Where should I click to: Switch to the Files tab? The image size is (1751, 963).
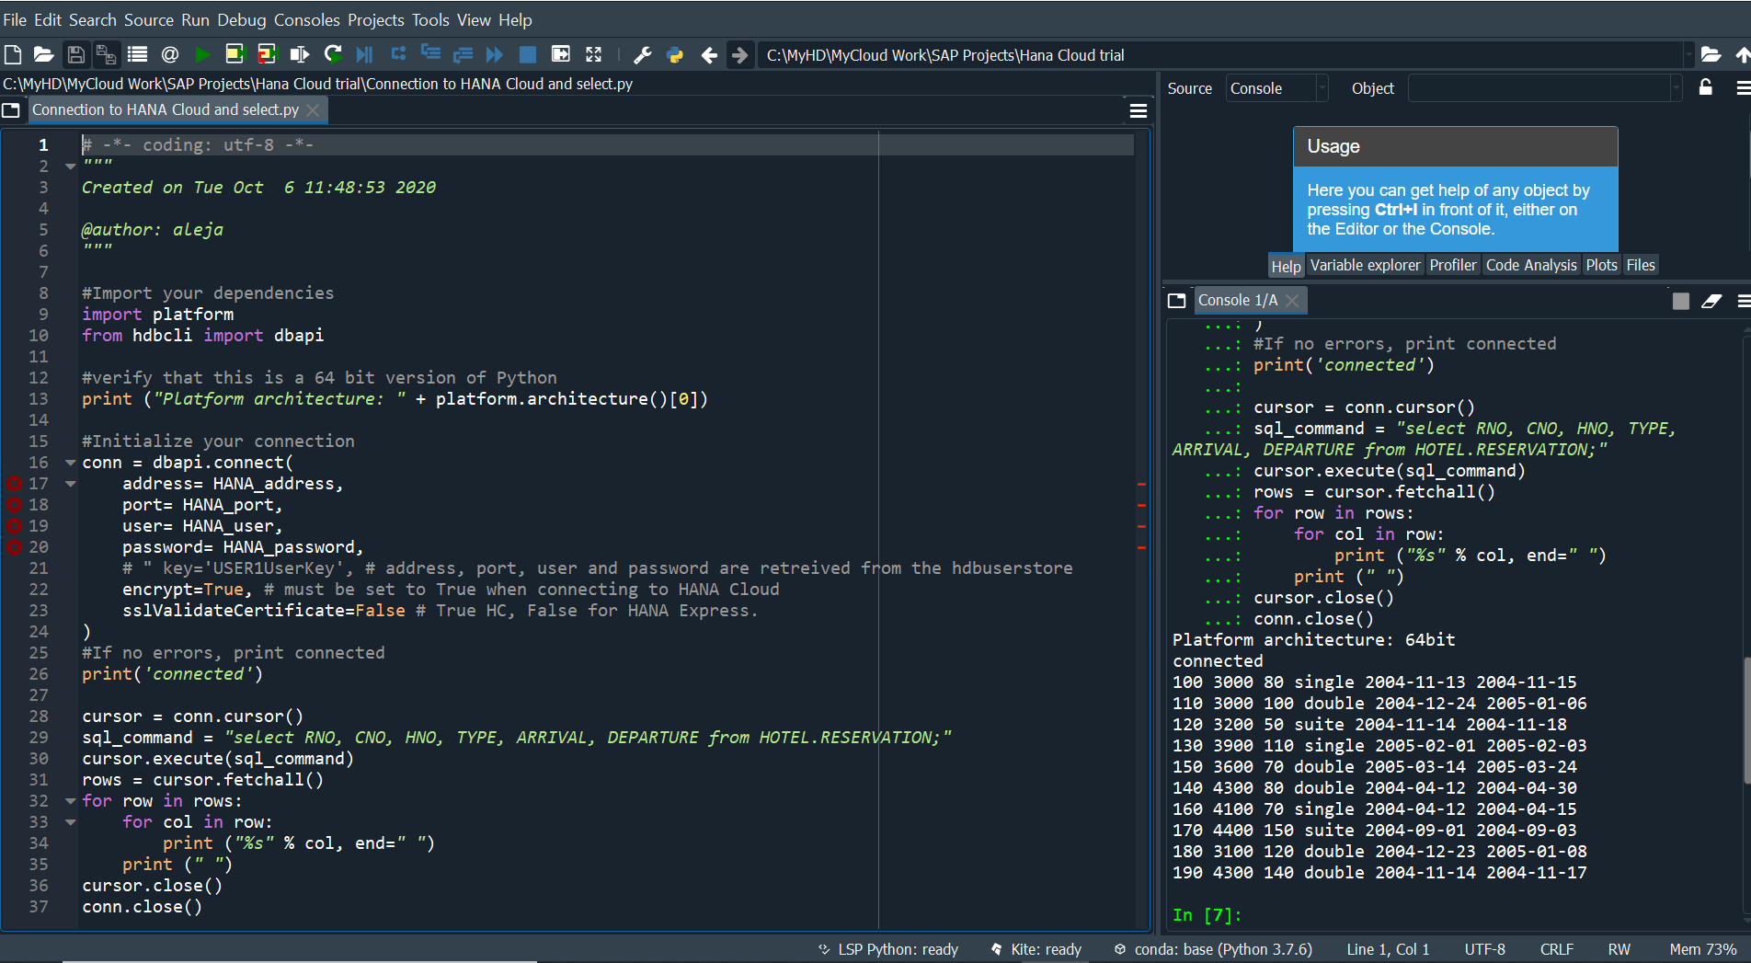(1641, 265)
